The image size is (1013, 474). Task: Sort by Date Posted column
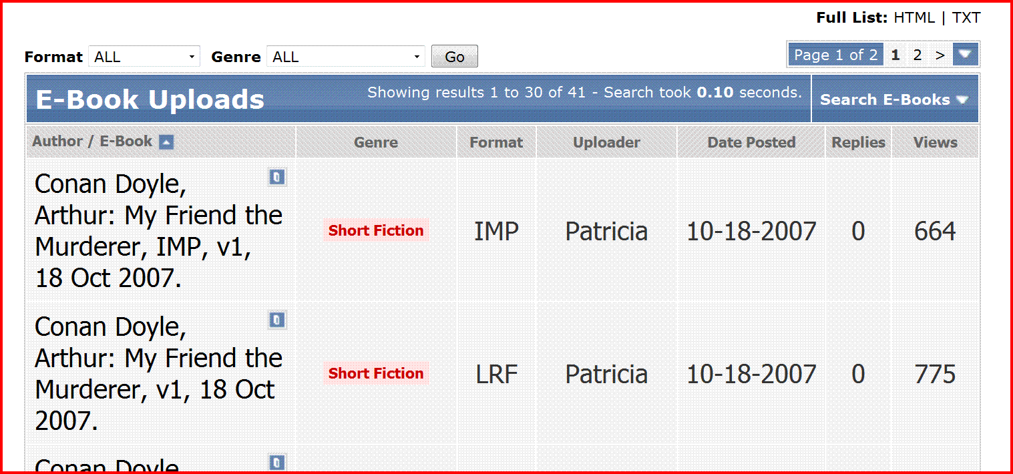[x=751, y=142]
